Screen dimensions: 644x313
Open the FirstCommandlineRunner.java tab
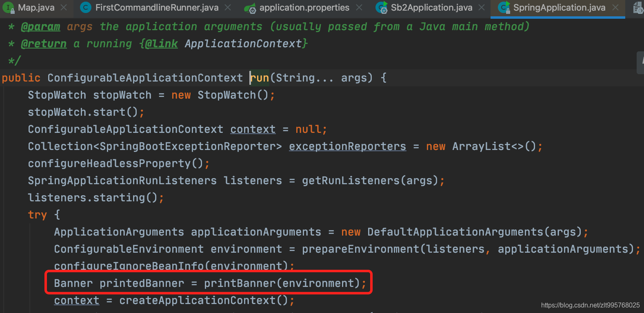[157, 7]
